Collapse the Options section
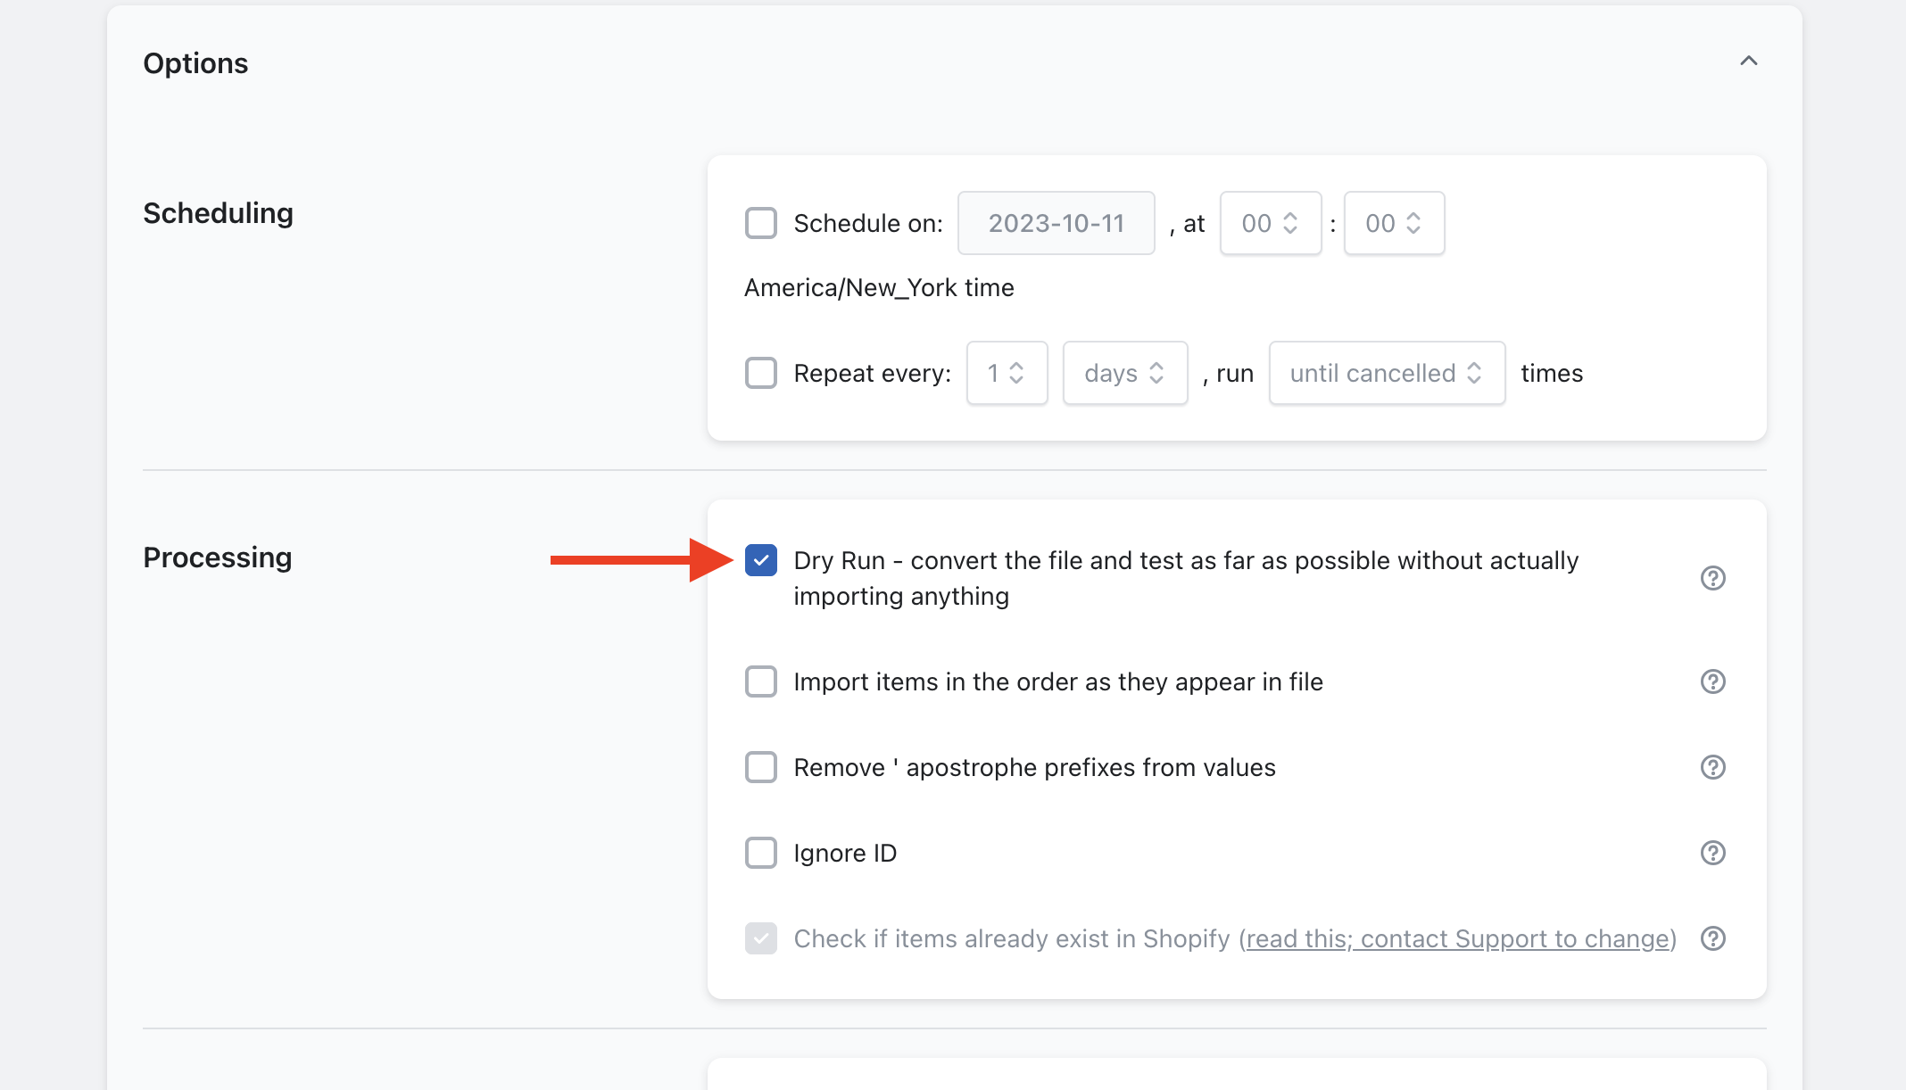This screenshot has height=1090, width=1906. click(1748, 61)
